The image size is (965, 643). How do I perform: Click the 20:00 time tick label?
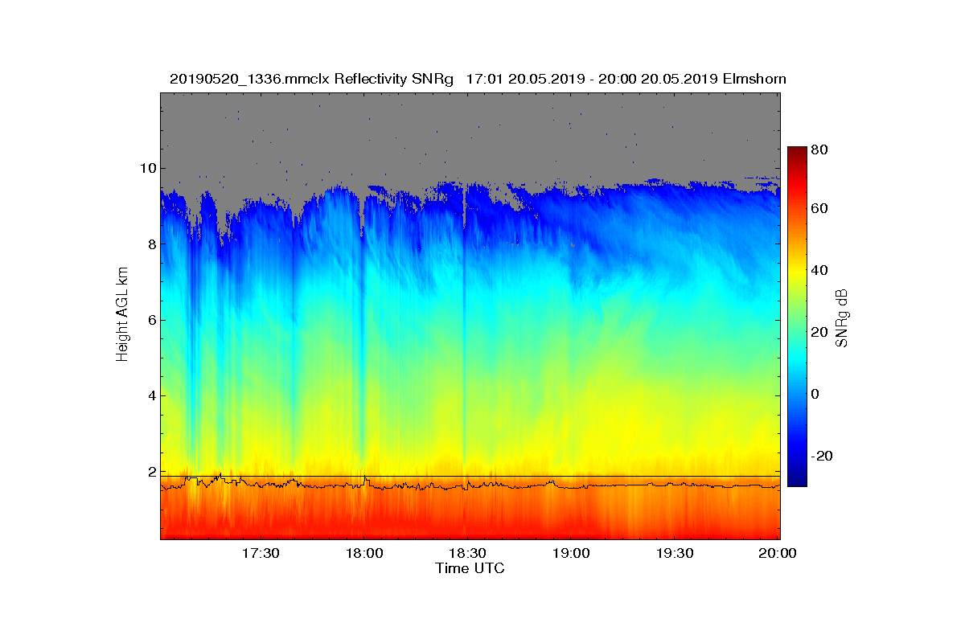pyautogui.click(x=778, y=553)
